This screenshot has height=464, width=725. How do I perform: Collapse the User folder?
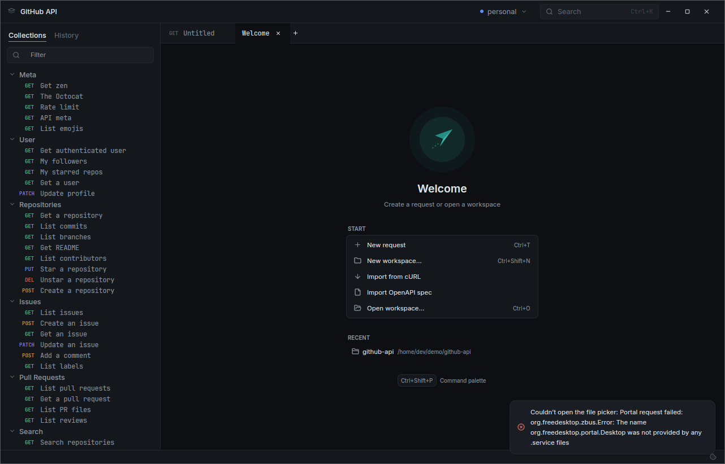pos(12,139)
